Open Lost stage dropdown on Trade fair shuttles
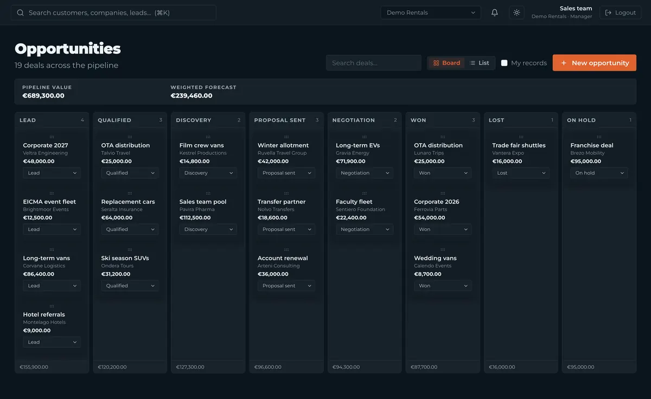This screenshot has width=651, height=399. coord(521,173)
